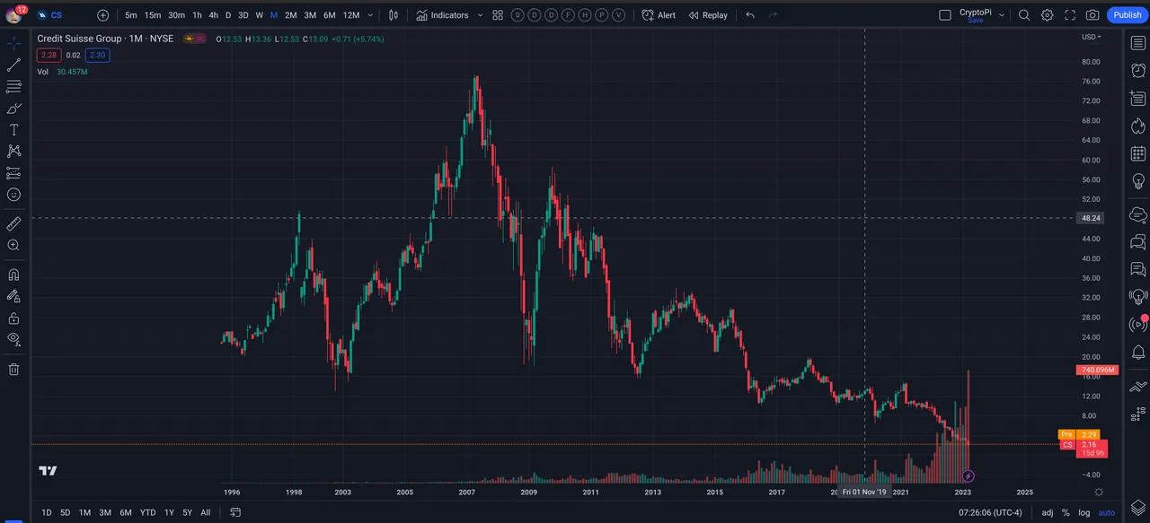This screenshot has height=523, width=1150.
Task: Select the trend line drawing tool
Action: (x=13, y=65)
